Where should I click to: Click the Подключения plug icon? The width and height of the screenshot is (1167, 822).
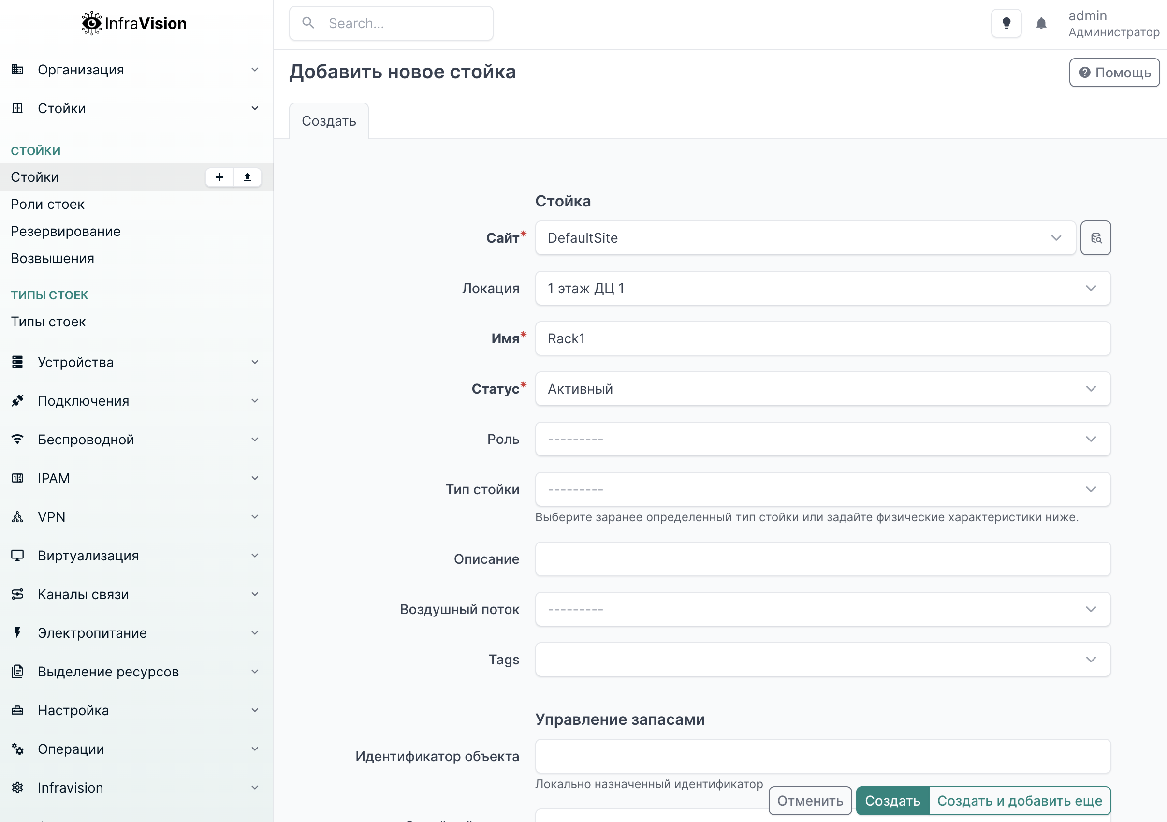(18, 400)
